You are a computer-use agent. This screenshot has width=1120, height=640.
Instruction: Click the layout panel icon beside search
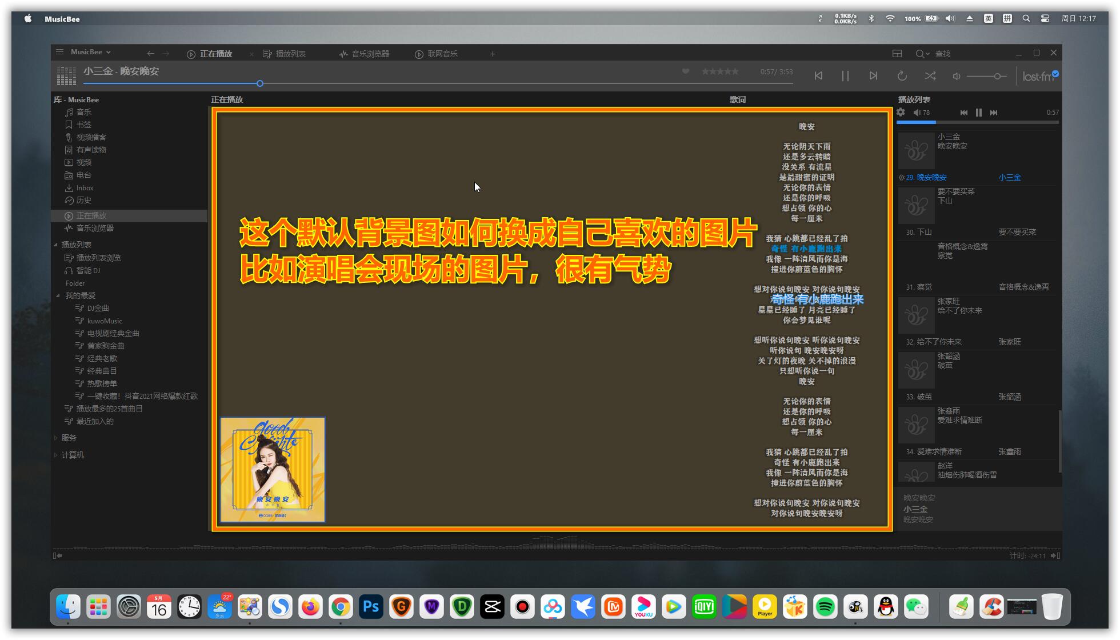point(897,54)
